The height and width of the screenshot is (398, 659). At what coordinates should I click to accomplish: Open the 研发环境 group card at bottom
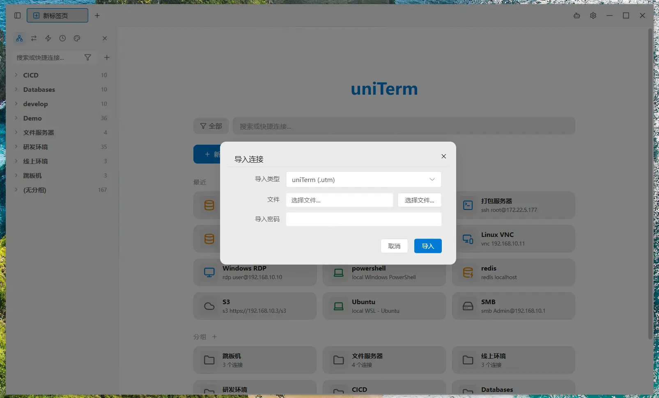tap(255, 388)
